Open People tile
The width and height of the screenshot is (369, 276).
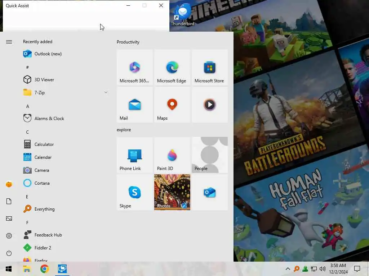[x=210, y=155]
